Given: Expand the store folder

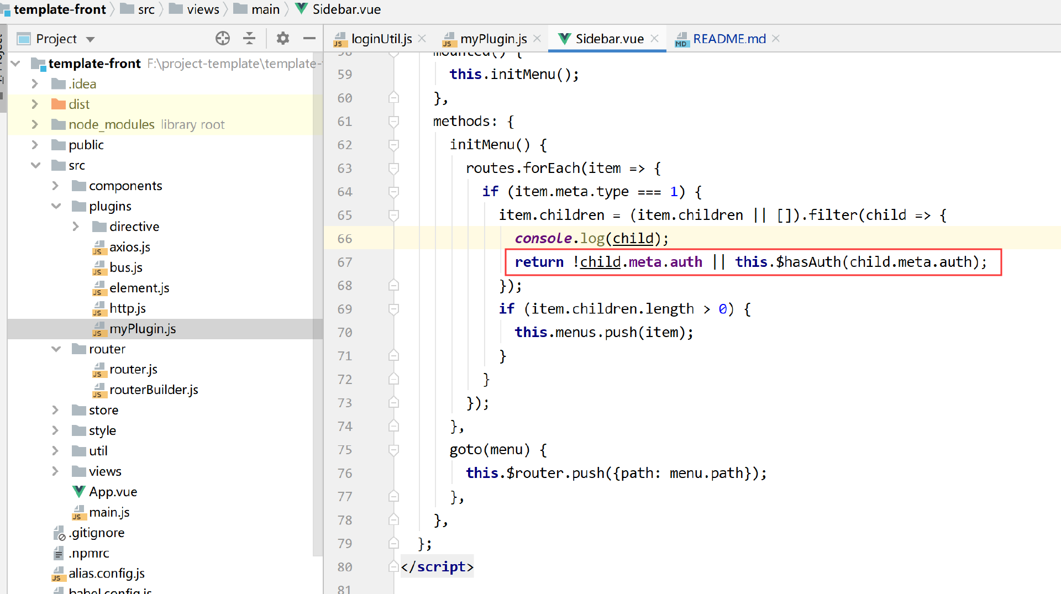Looking at the screenshot, I should (x=56, y=411).
